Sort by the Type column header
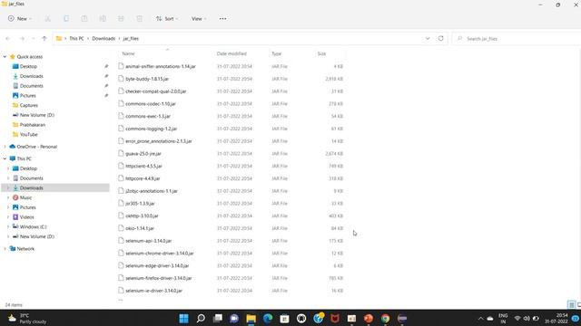The width and height of the screenshot is (581, 326). pyautogui.click(x=276, y=53)
